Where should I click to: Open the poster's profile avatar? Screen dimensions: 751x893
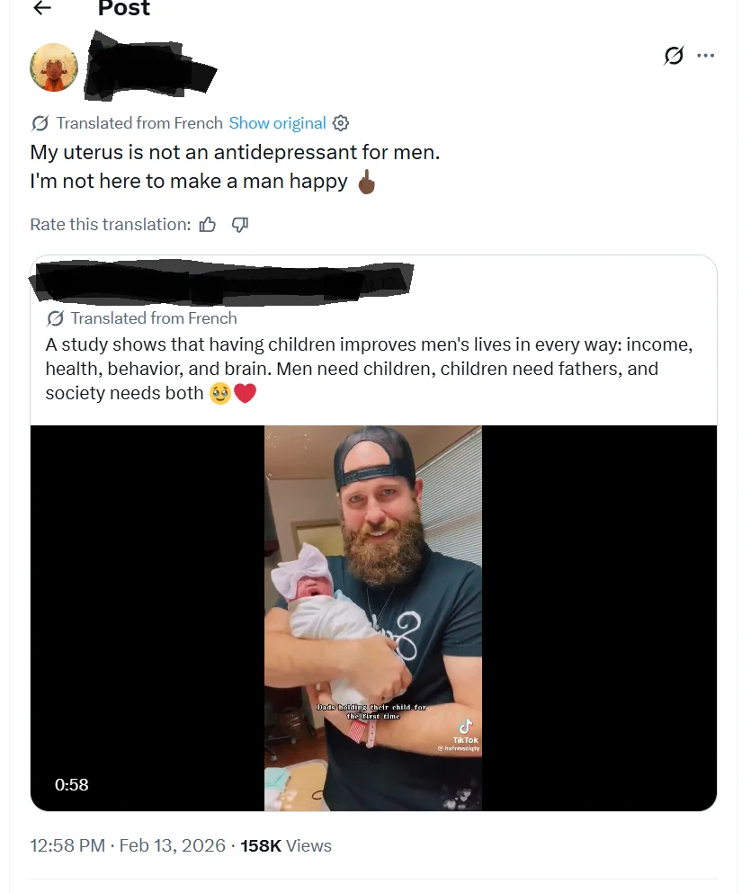[x=54, y=67]
